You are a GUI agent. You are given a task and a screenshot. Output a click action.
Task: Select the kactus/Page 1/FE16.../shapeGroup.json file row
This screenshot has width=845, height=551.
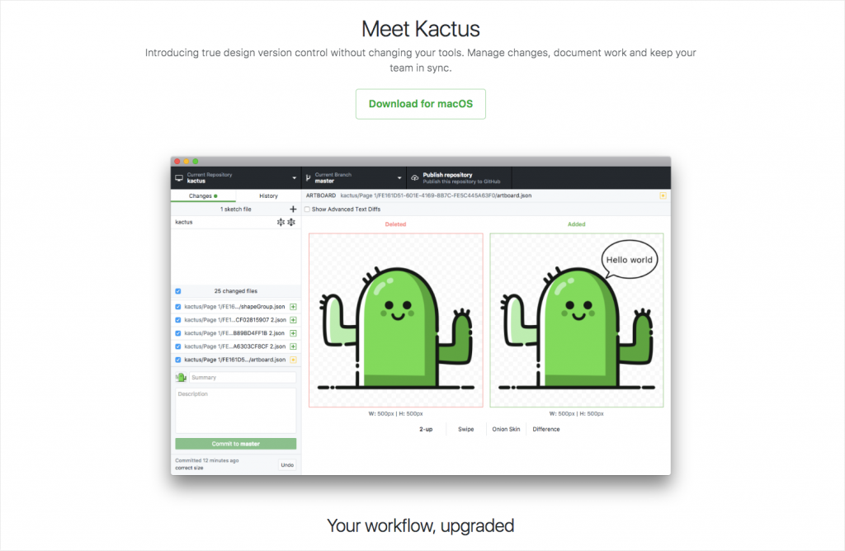click(x=235, y=307)
